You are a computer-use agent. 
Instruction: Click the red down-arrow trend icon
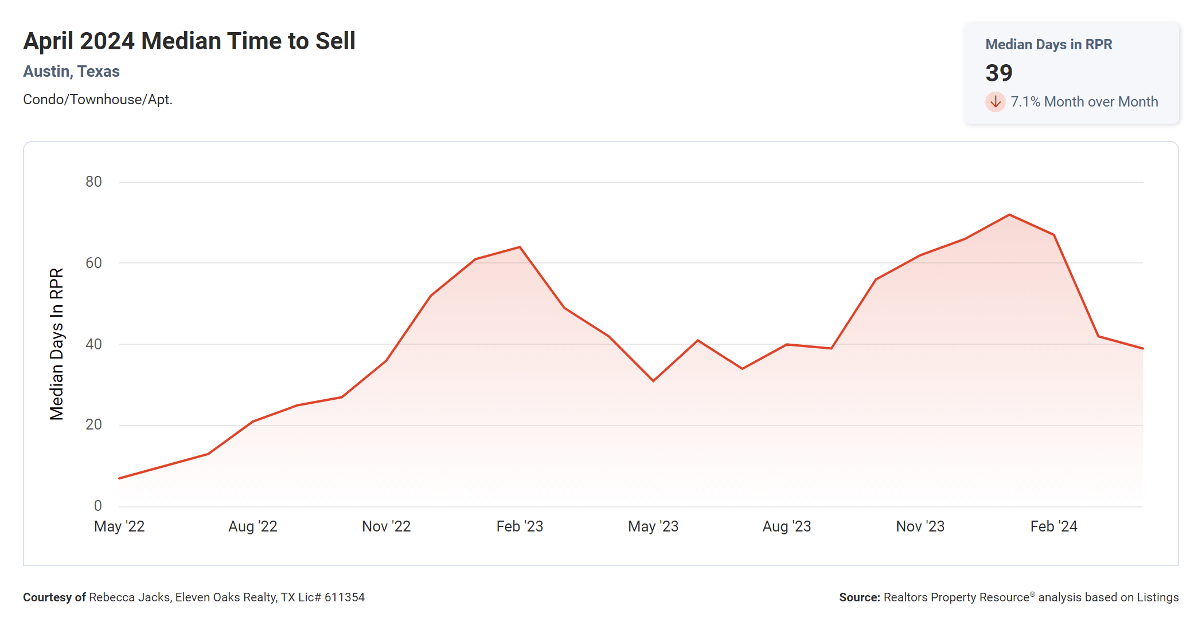pyautogui.click(x=995, y=102)
